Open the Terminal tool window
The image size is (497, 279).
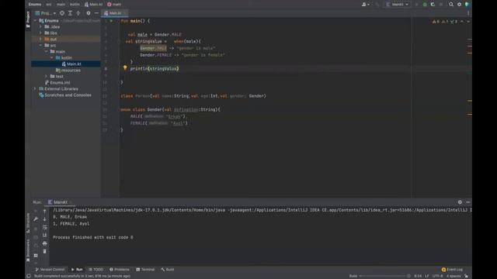145,270
